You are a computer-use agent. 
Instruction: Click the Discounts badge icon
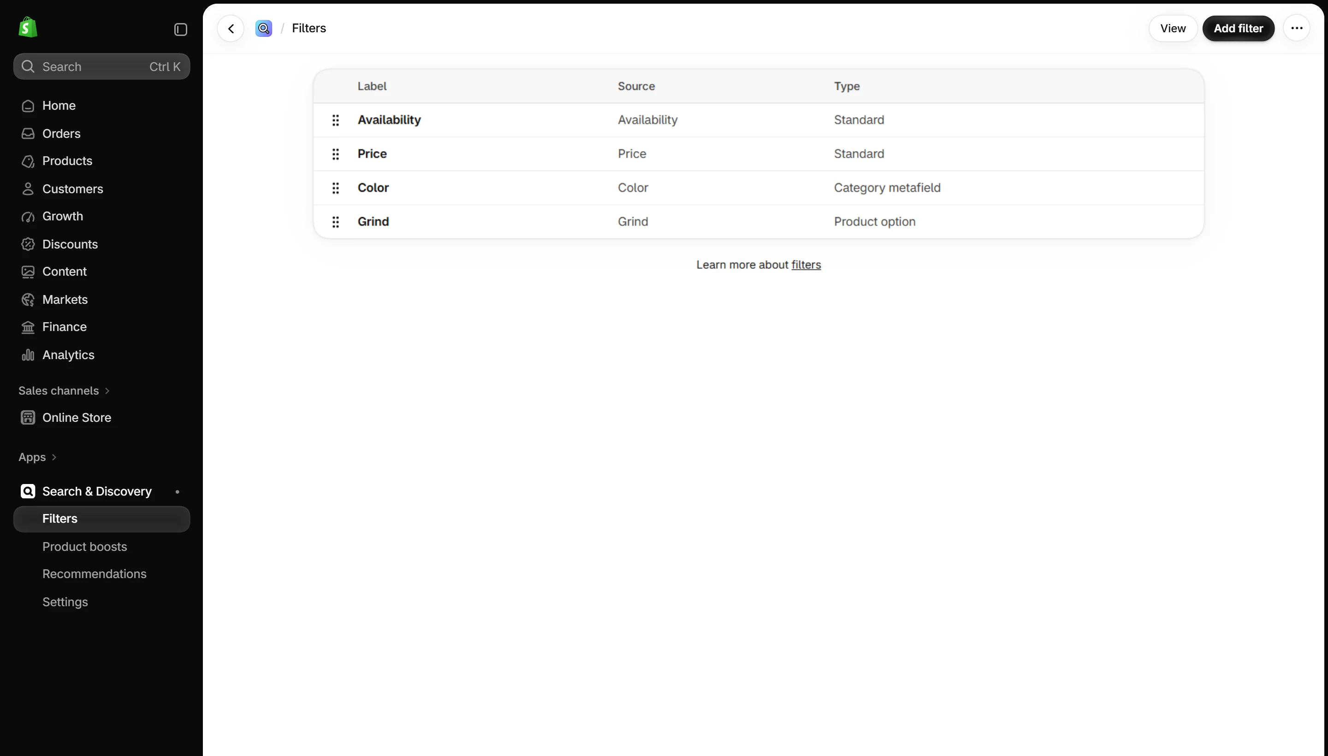click(x=28, y=244)
